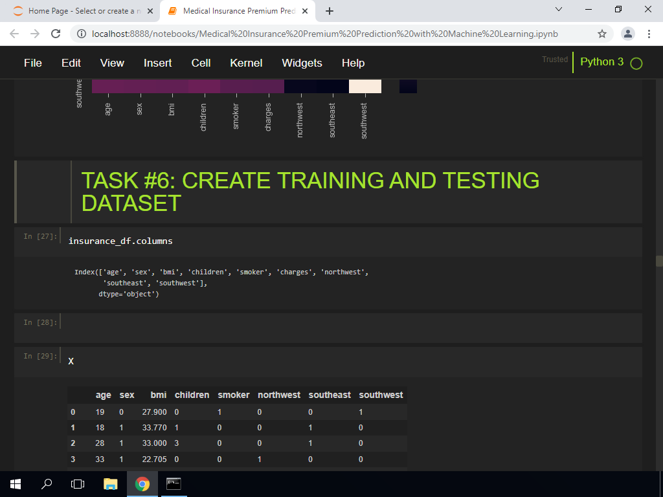
Task: Select the Medical Insurance Premium Prediction tab
Action: coord(237,12)
